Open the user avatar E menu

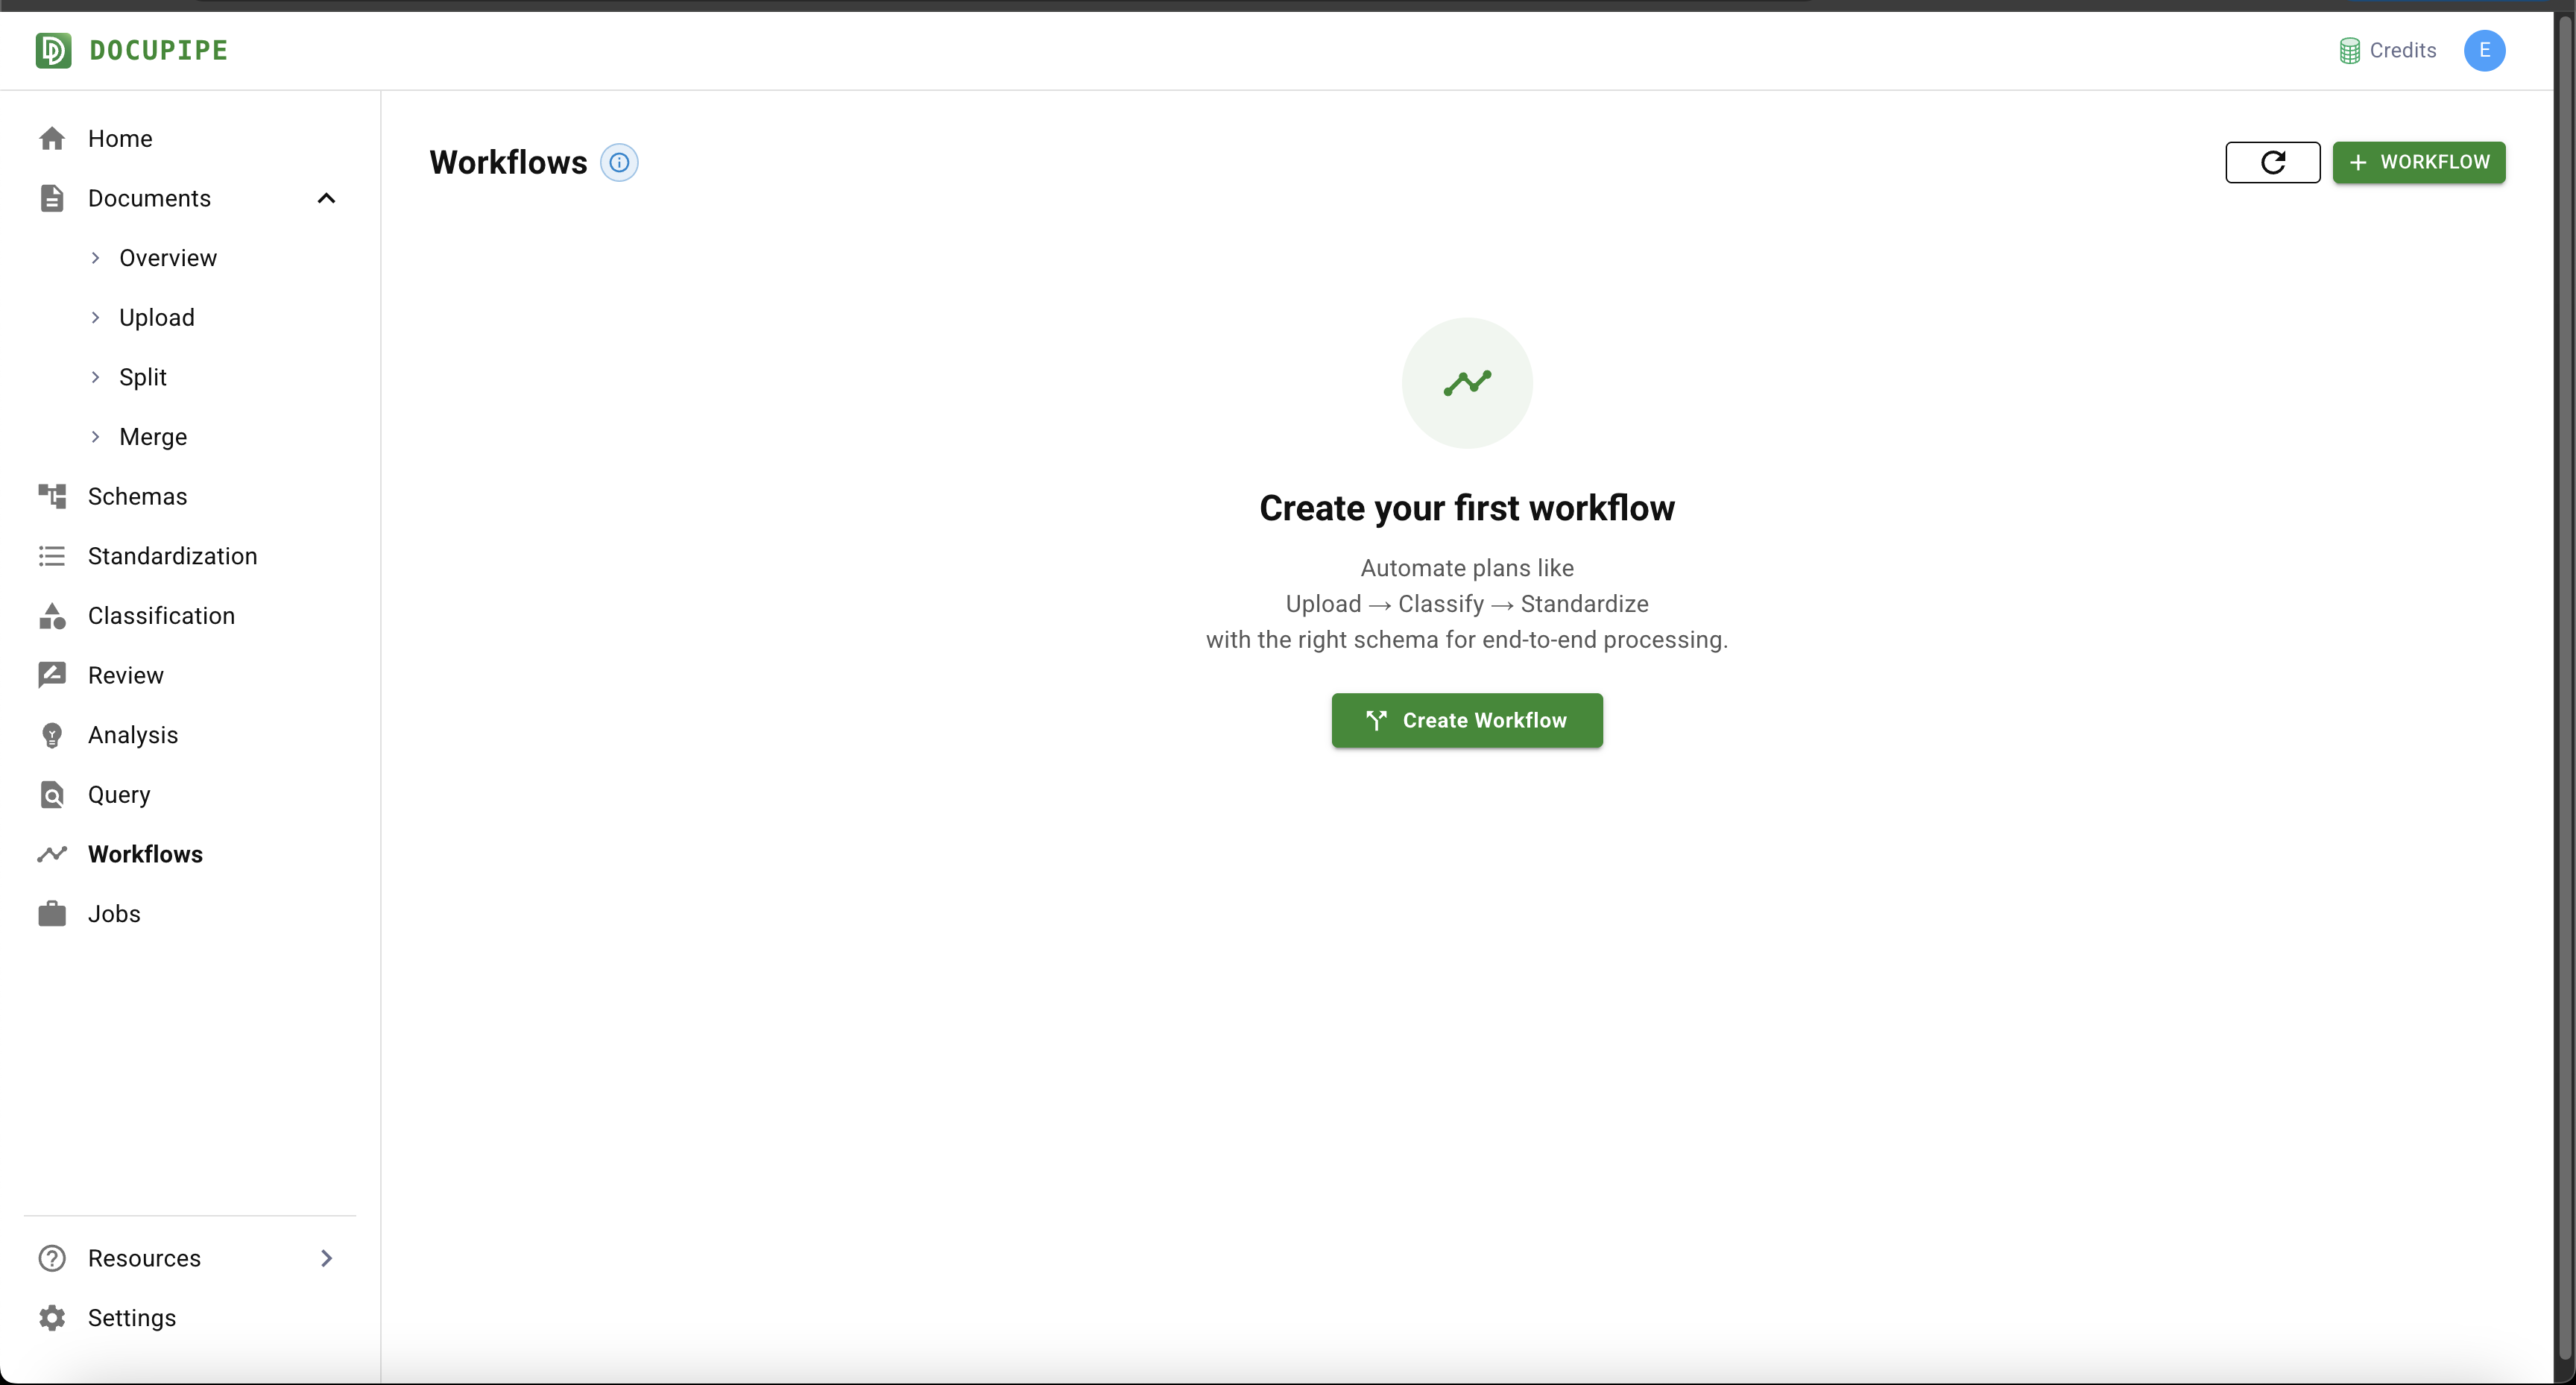tap(2484, 50)
